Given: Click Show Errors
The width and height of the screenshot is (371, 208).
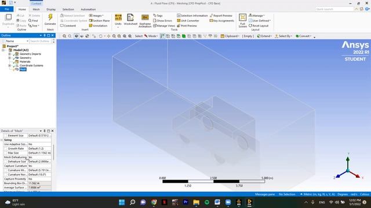Looking at the screenshot, I should click(162, 21).
